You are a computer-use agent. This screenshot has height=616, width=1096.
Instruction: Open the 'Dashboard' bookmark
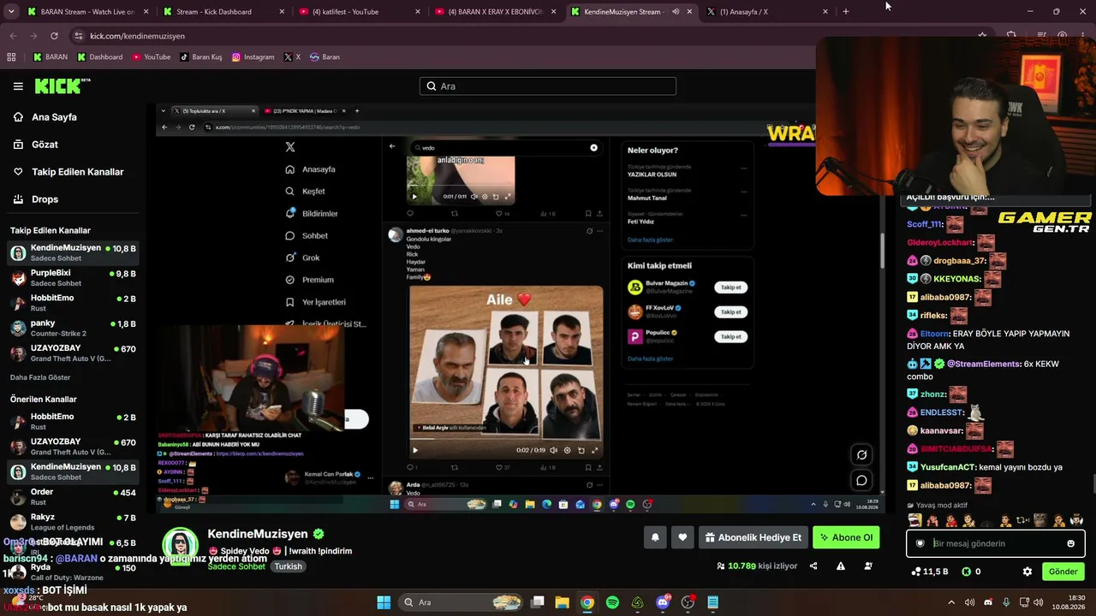tap(100, 57)
